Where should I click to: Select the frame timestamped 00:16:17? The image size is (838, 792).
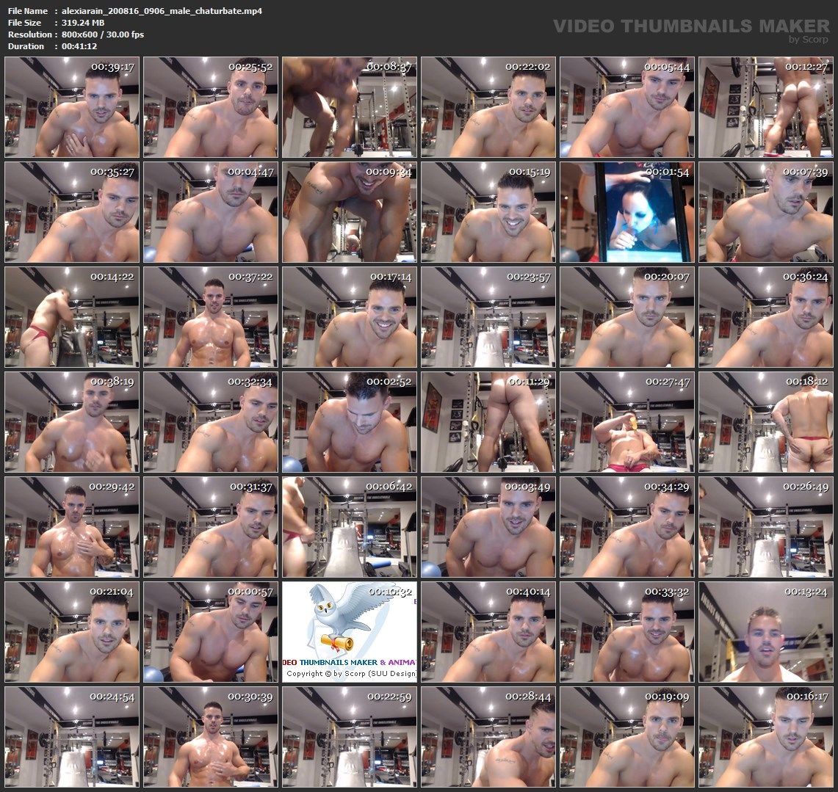pyautogui.click(x=765, y=737)
